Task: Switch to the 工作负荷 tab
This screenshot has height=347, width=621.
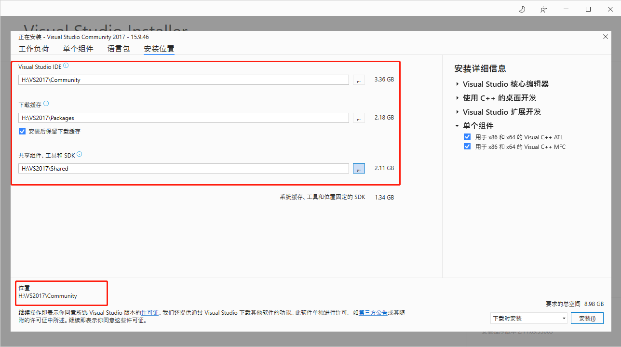Action: (34, 49)
